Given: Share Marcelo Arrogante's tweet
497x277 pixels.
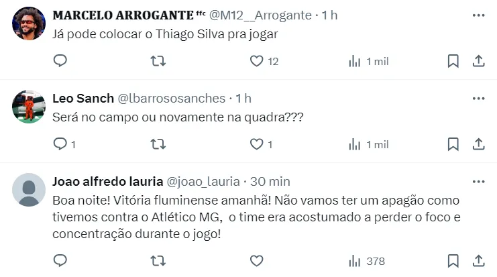Looking at the screenshot, I should (479, 61).
